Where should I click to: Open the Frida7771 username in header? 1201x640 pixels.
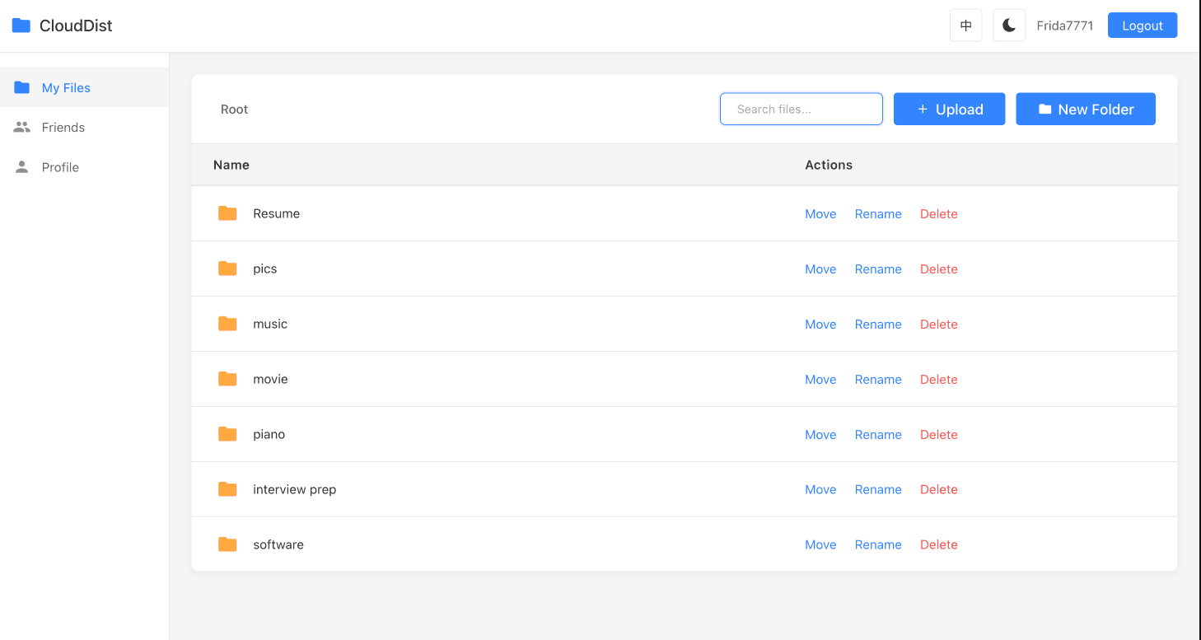click(1064, 26)
